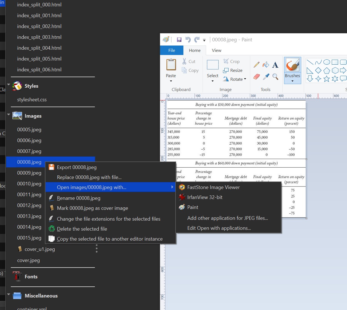The width and height of the screenshot is (347, 310).
Task: Click the Undo arrow in Paint
Action: click(x=188, y=40)
